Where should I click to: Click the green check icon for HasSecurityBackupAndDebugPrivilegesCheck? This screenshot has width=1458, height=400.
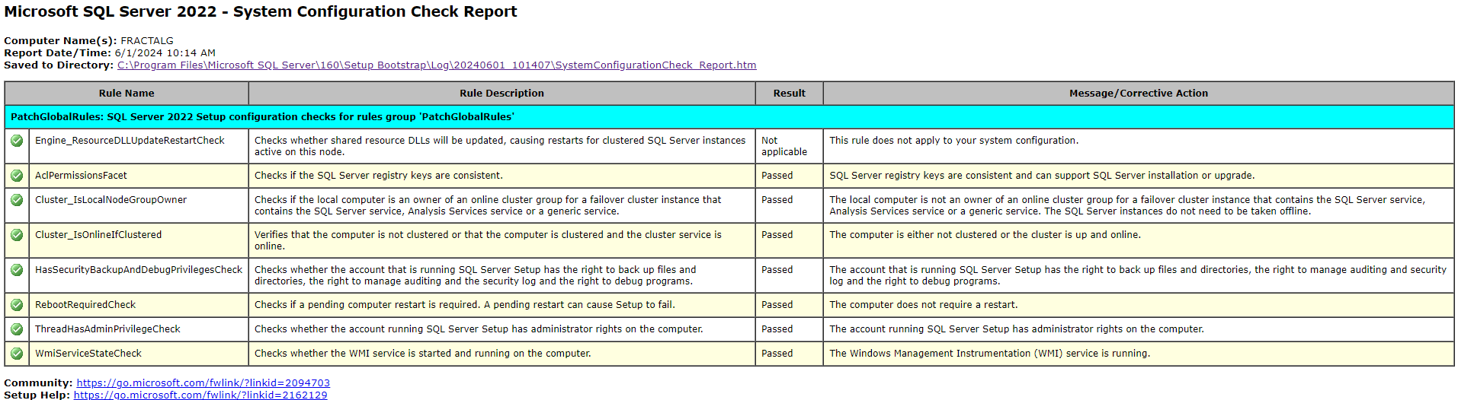17,270
